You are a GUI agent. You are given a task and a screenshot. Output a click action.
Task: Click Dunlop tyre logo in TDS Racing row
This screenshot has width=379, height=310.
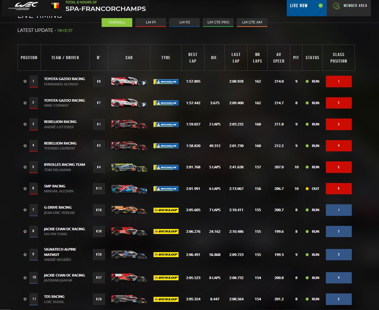click(166, 299)
